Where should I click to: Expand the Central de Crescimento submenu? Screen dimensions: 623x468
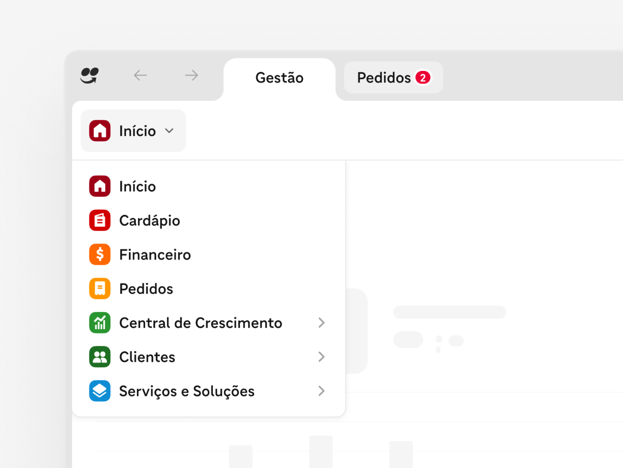322,322
